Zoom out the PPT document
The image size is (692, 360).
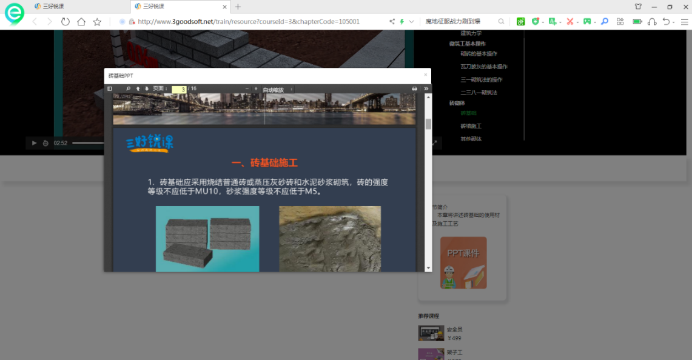(x=247, y=89)
